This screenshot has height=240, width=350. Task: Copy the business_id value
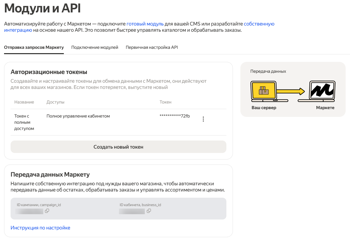pyautogui.click(x=149, y=211)
